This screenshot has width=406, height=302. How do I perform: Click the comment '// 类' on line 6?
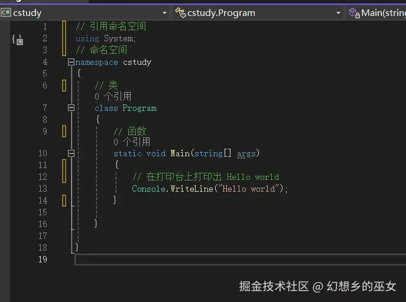[106, 85]
